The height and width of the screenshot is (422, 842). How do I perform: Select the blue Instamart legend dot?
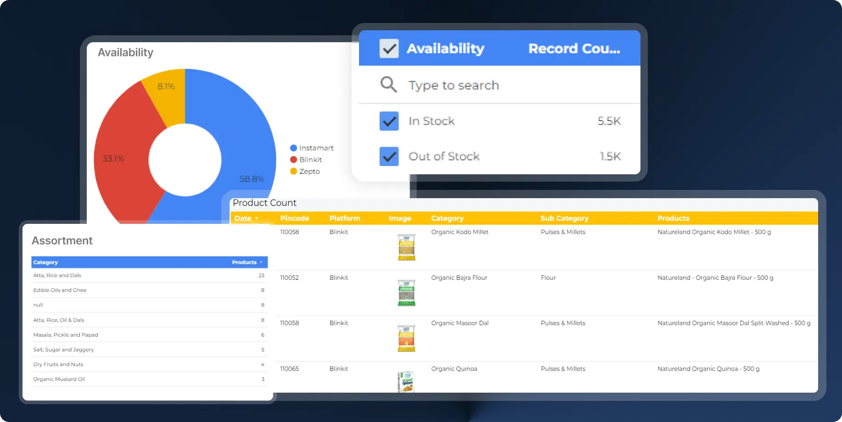[x=293, y=148]
